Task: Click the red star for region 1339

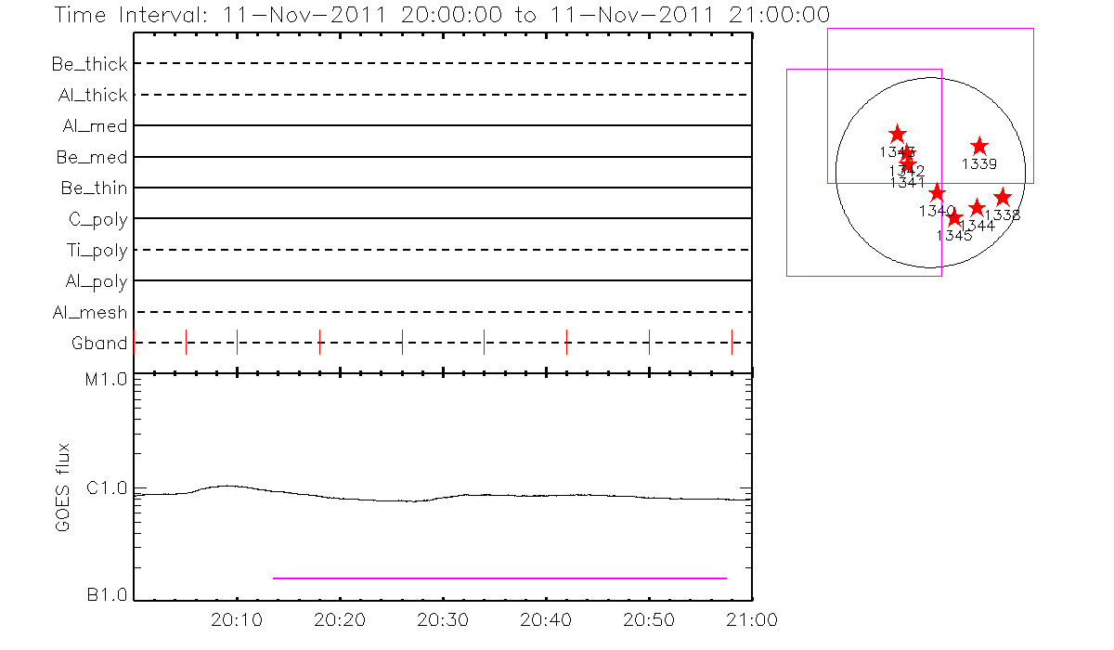Action: pos(979,146)
